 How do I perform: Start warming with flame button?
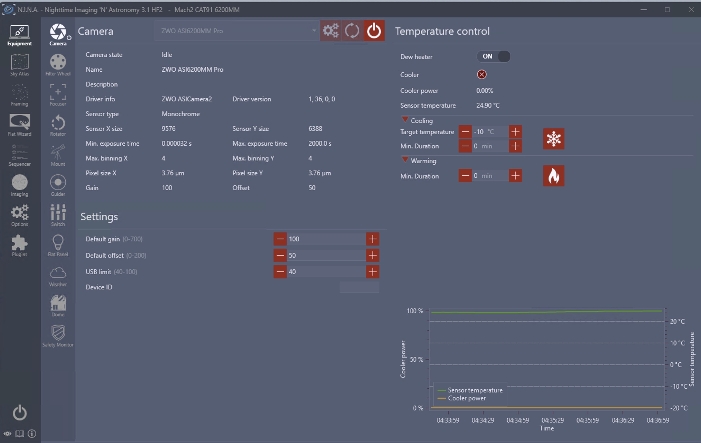tap(554, 176)
